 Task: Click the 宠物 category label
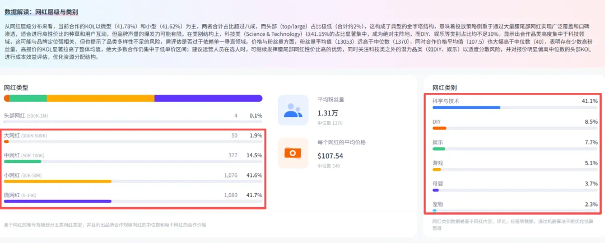coord(438,204)
